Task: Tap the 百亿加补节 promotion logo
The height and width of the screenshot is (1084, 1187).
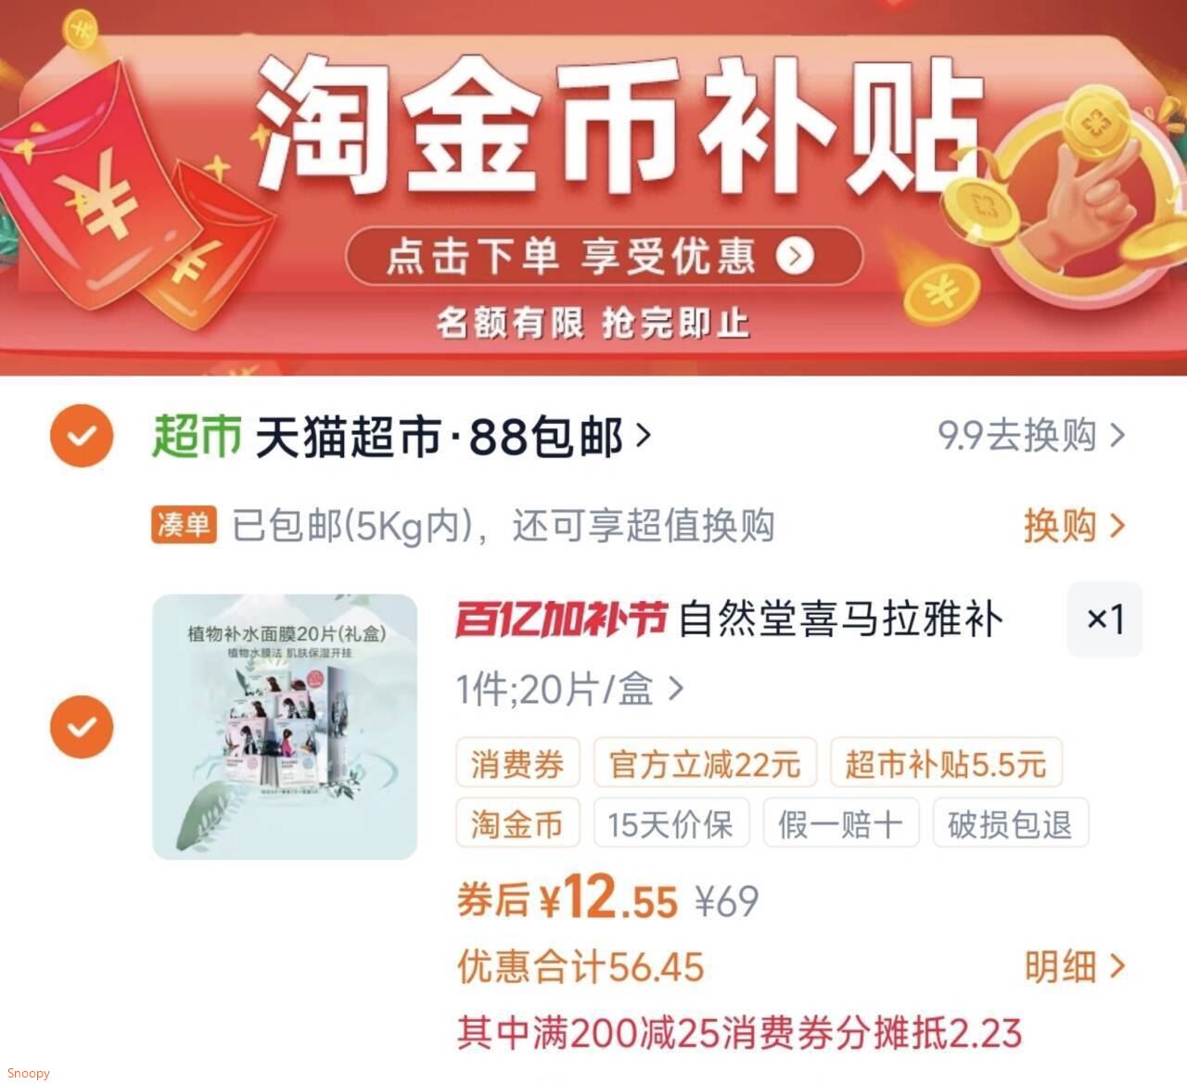Action: pos(560,619)
